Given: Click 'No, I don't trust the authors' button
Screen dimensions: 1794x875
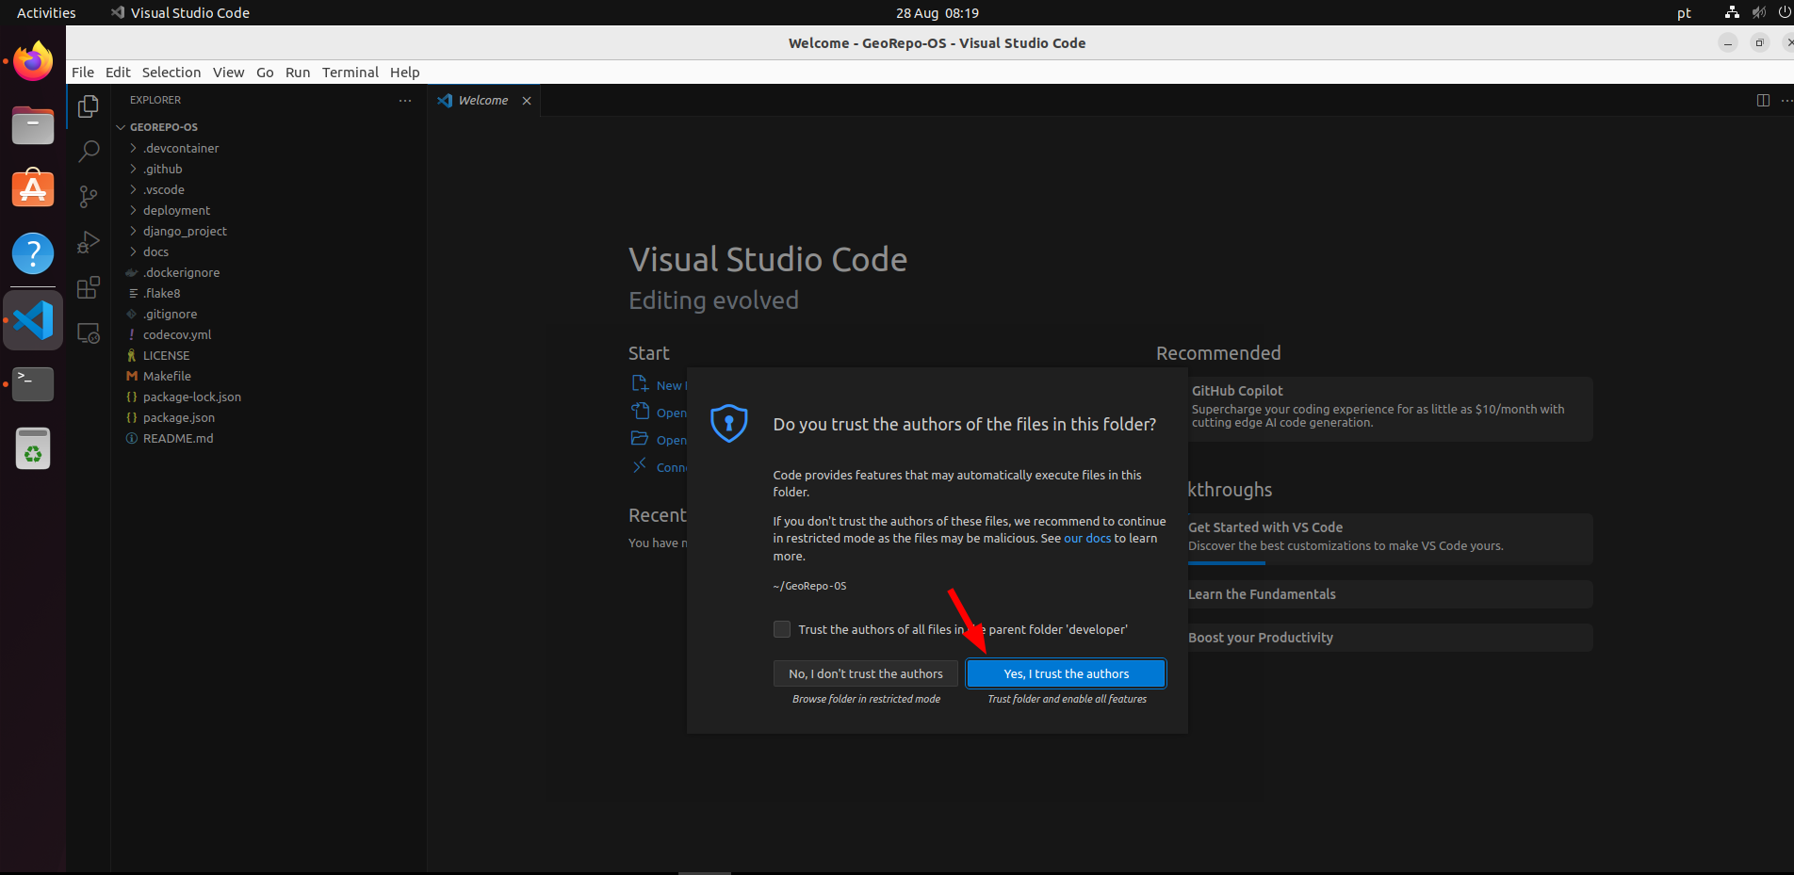Looking at the screenshot, I should 866,673.
